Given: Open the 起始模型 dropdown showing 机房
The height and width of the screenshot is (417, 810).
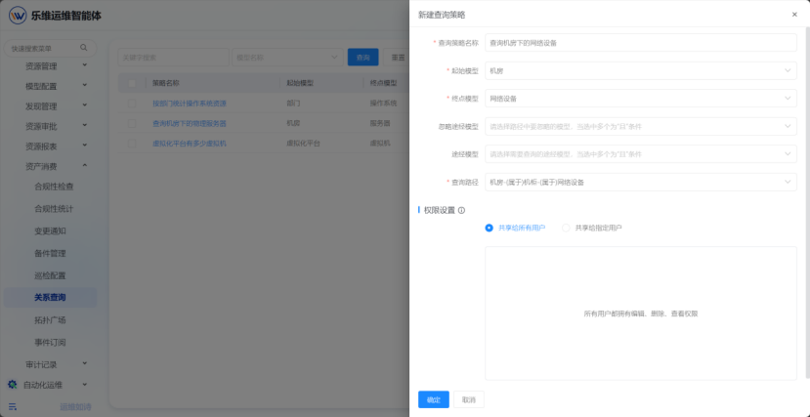Looking at the screenshot, I should (x=641, y=70).
